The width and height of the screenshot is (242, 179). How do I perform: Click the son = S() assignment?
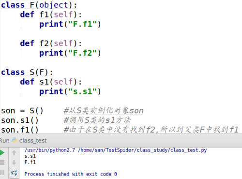coord(22,111)
